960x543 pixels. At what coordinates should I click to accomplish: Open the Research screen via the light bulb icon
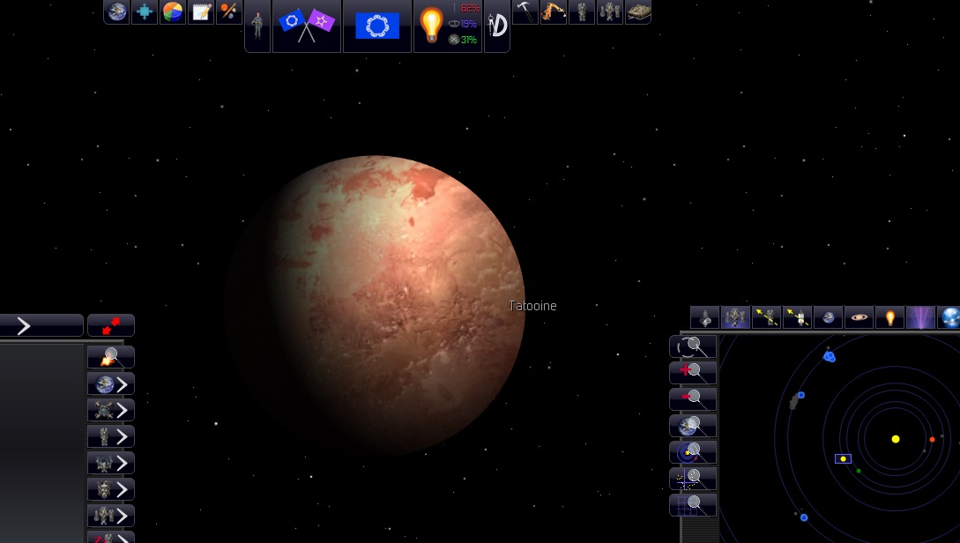431,25
